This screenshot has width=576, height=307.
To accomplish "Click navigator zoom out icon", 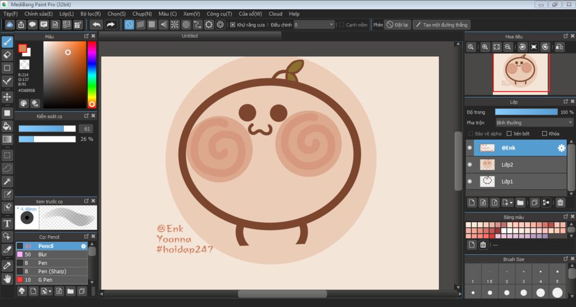I will click(508, 47).
